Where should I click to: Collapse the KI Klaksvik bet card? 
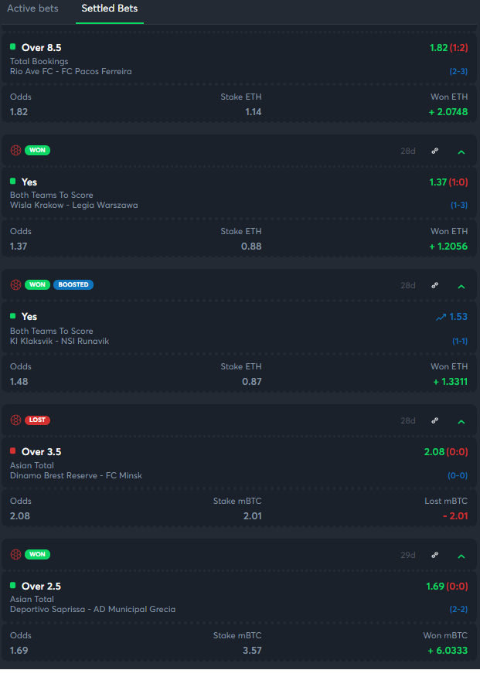tap(461, 287)
